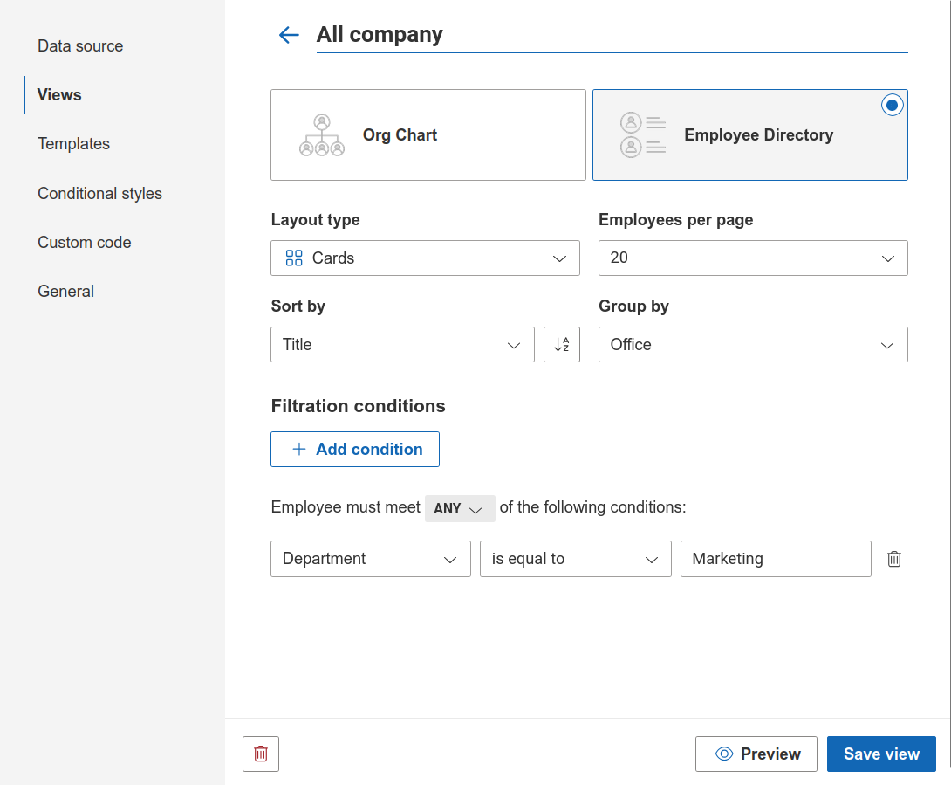Click the Marketing value input field

pyautogui.click(x=776, y=559)
